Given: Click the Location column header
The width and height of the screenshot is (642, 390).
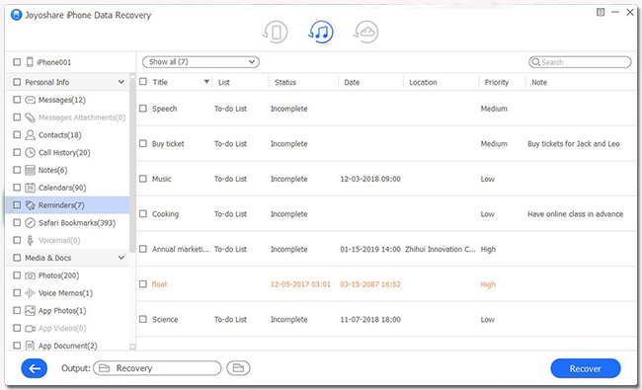Looking at the screenshot, I should 423,82.
